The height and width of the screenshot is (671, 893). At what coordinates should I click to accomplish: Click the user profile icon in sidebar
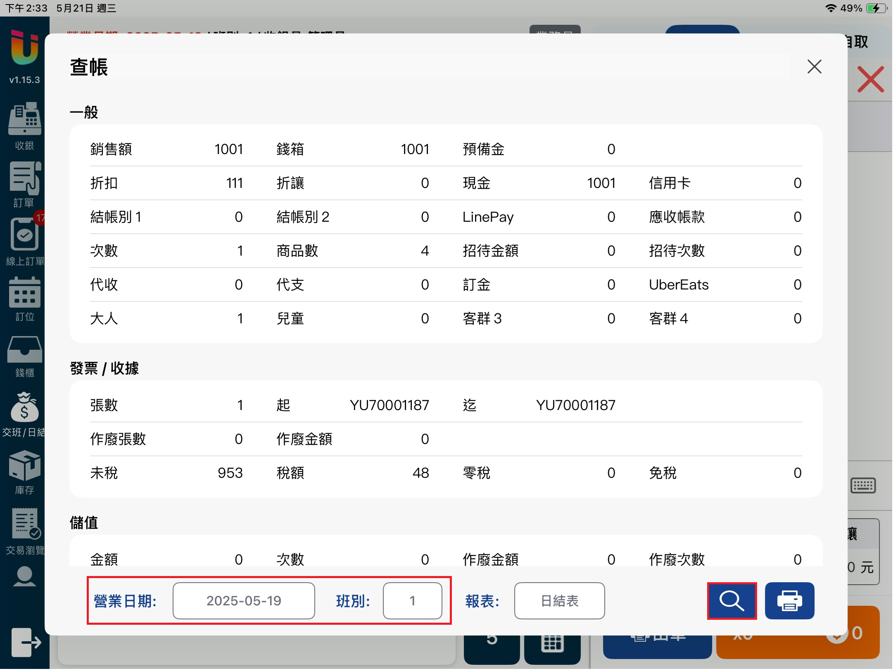[24, 576]
